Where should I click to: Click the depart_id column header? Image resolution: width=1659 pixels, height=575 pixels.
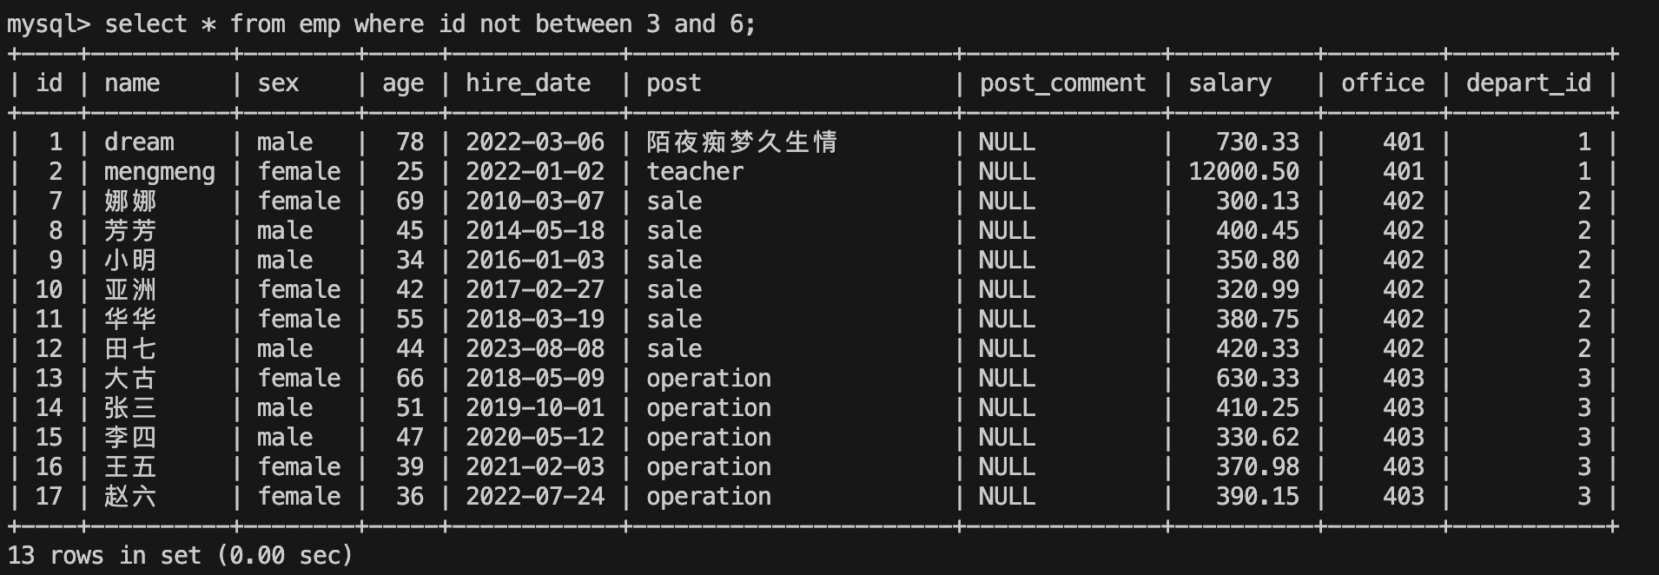tap(1529, 83)
